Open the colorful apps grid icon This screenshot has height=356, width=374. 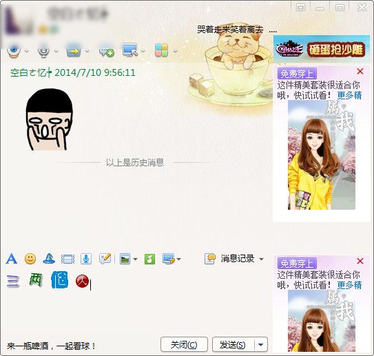pos(161,50)
